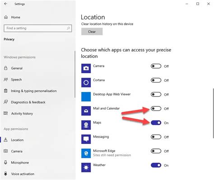This screenshot has height=180, width=214.
Task: Click the App permissions heading
Action: [16, 129]
